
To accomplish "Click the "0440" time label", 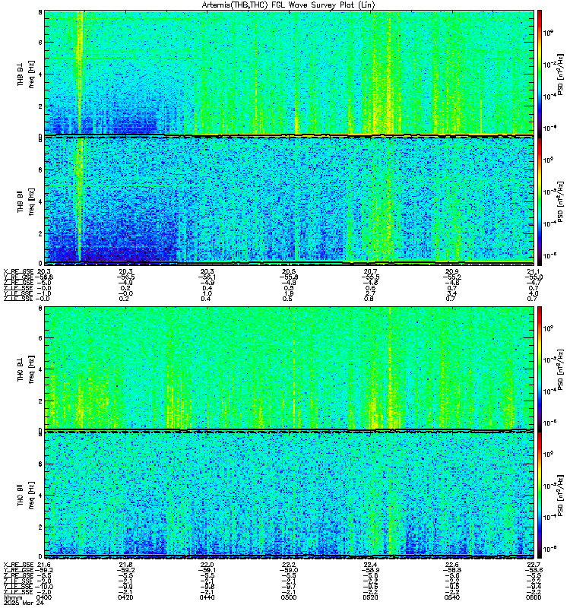I will click(x=207, y=597).
